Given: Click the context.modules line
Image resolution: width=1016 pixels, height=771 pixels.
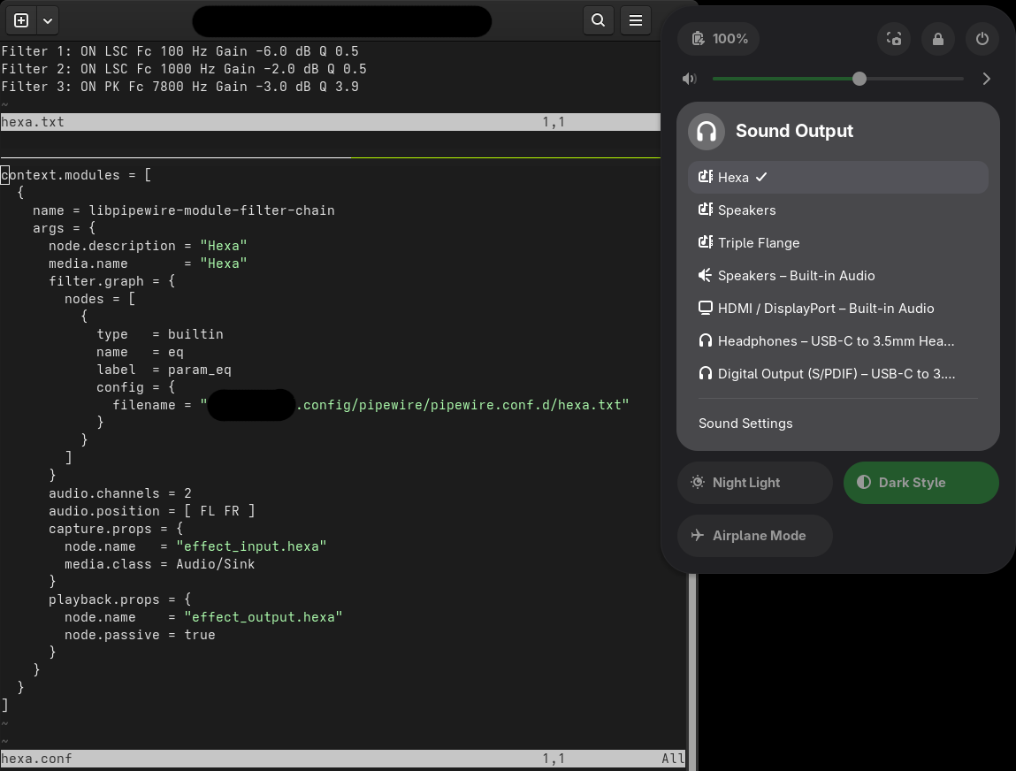Looking at the screenshot, I should click(x=76, y=175).
